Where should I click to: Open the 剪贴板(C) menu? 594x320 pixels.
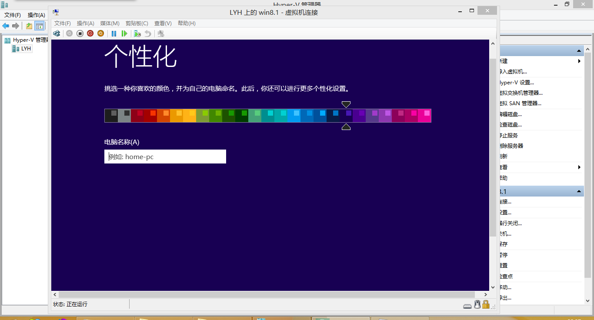(x=137, y=23)
